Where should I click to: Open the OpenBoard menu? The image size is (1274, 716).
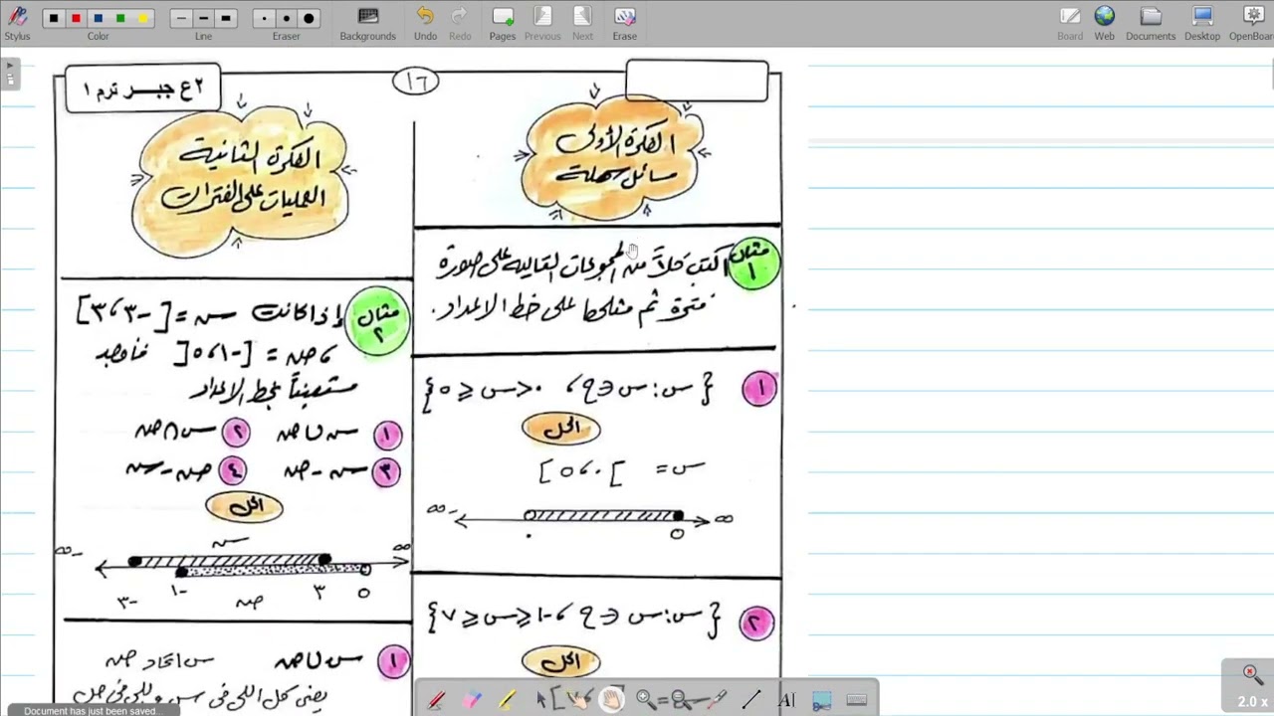click(x=1252, y=22)
